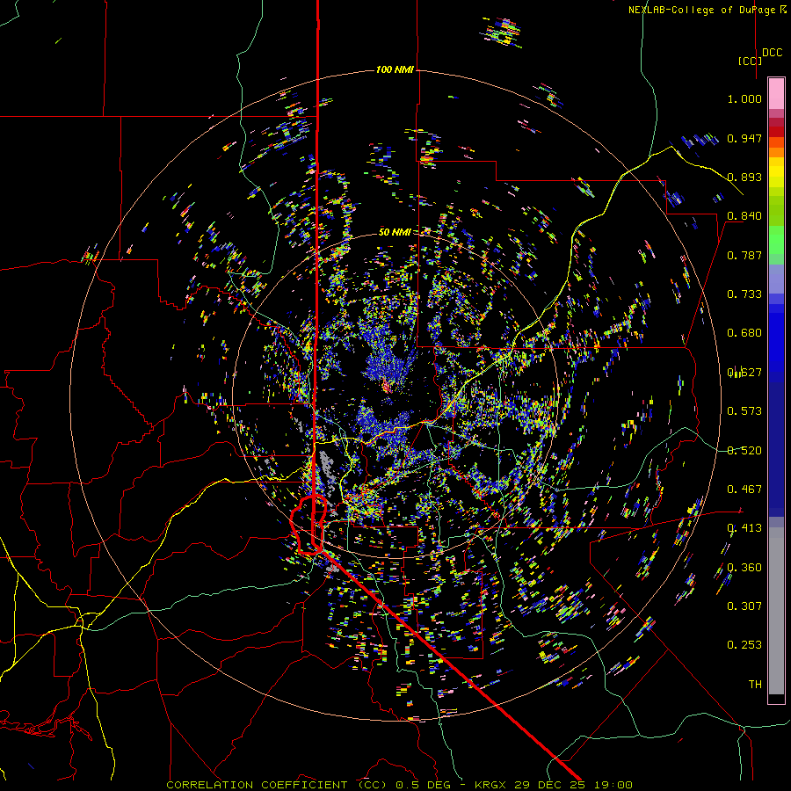Click the 50 NMI range ring label
Image resolution: width=791 pixels, height=791 pixels.
[395, 232]
